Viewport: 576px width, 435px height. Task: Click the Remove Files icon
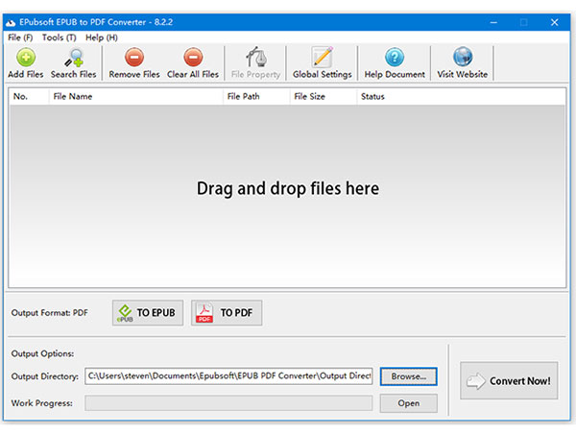coord(134,58)
